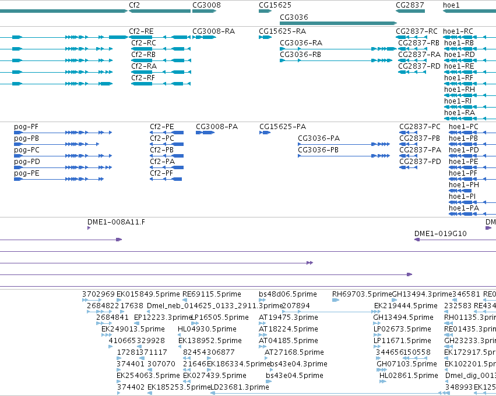Select protein hoe1-PH
Image resolution: width=496 pixels, height=396 pixels.
(464, 185)
